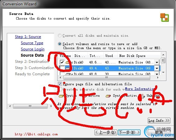Viewport: 176px width, 140px height.
Task: Uncheck the first Disk0 volume (48.6) checkbox
Action: (62, 62)
